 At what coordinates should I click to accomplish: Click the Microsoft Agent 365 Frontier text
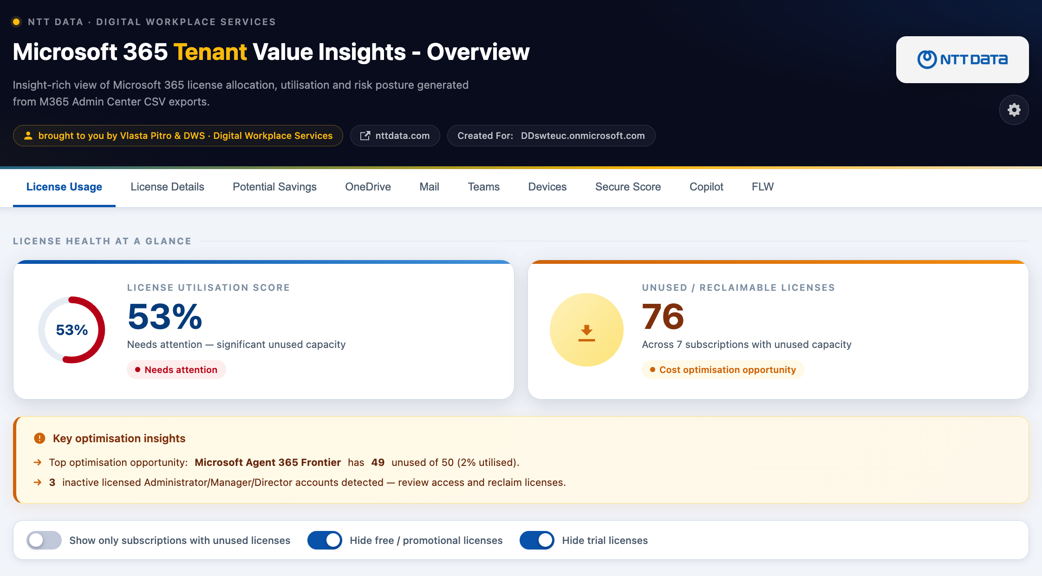pyautogui.click(x=268, y=463)
